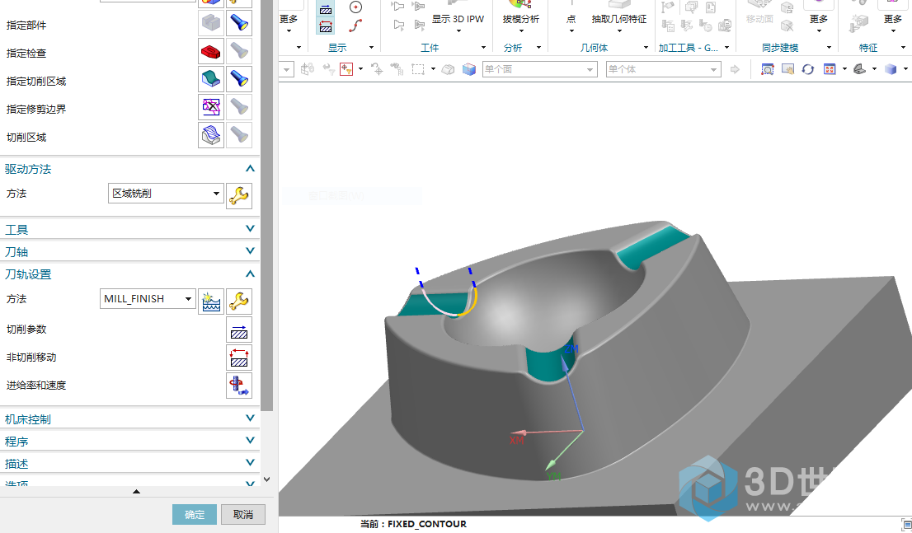912x533 pixels.
Task: Open Non Cutting Moves (非切削移动) icon
Action: 239,358
